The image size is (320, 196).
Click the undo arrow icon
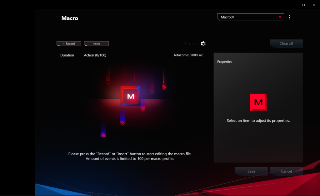187,44
